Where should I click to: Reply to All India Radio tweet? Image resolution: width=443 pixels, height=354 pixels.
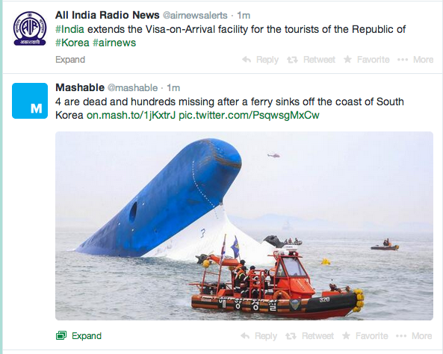tap(260, 60)
